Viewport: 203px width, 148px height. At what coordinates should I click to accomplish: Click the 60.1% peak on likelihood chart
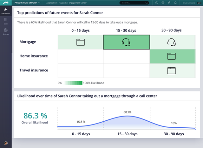(x=127, y=116)
